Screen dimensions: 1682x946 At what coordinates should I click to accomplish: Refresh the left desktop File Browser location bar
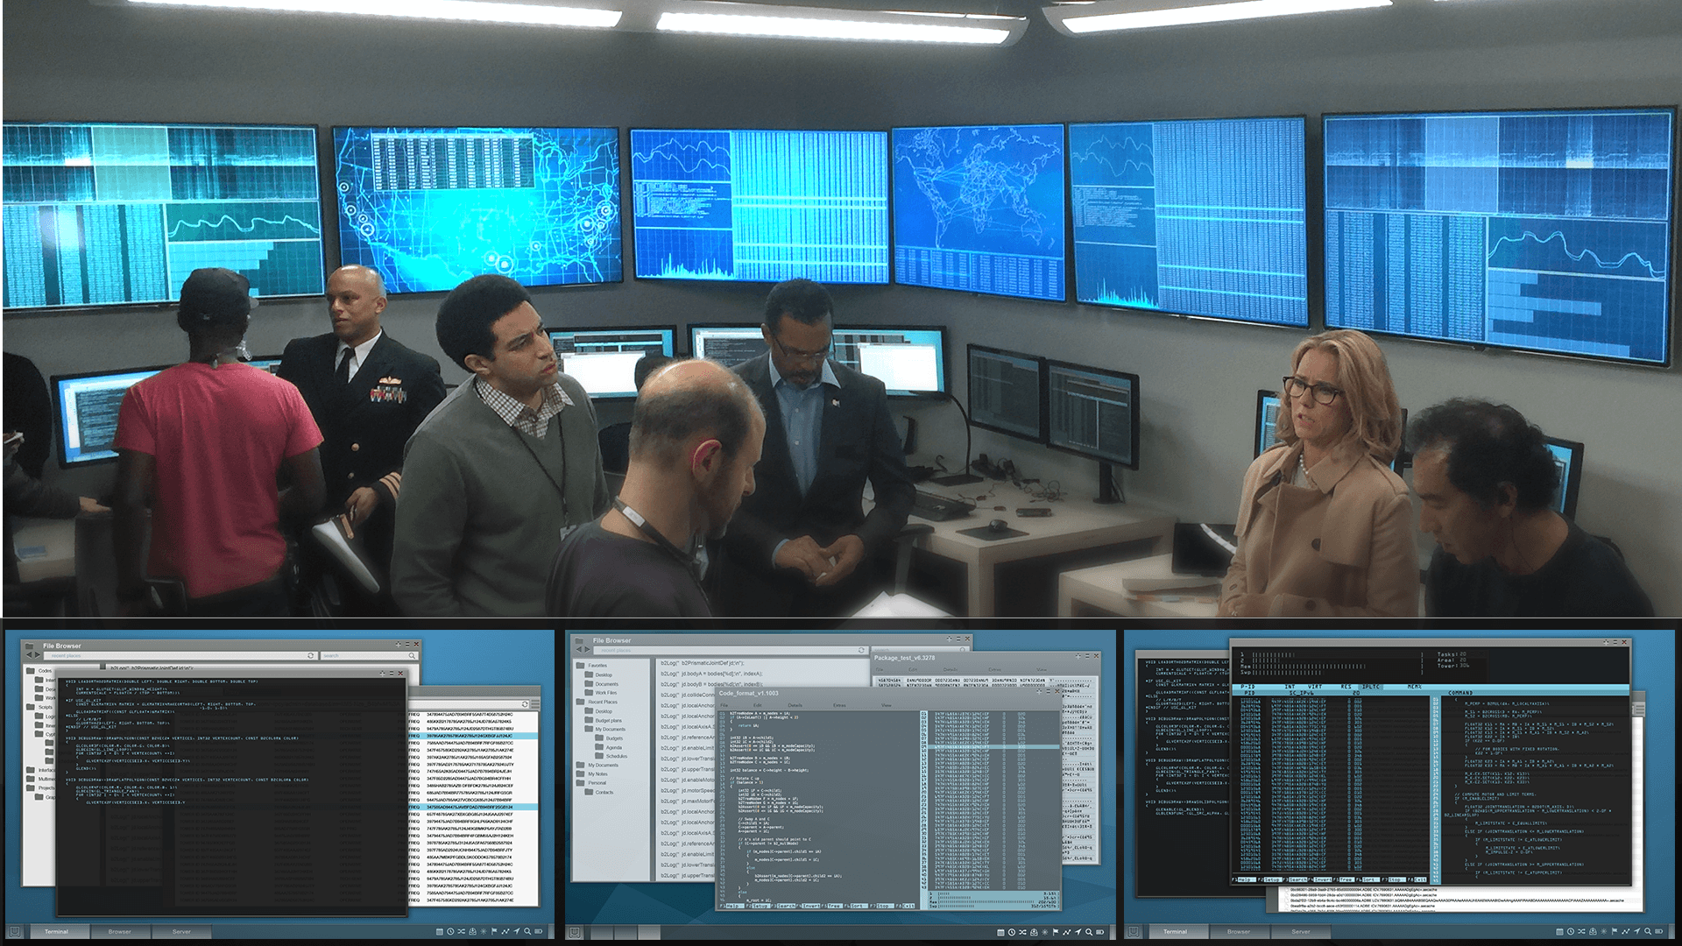tap(310, 655)
